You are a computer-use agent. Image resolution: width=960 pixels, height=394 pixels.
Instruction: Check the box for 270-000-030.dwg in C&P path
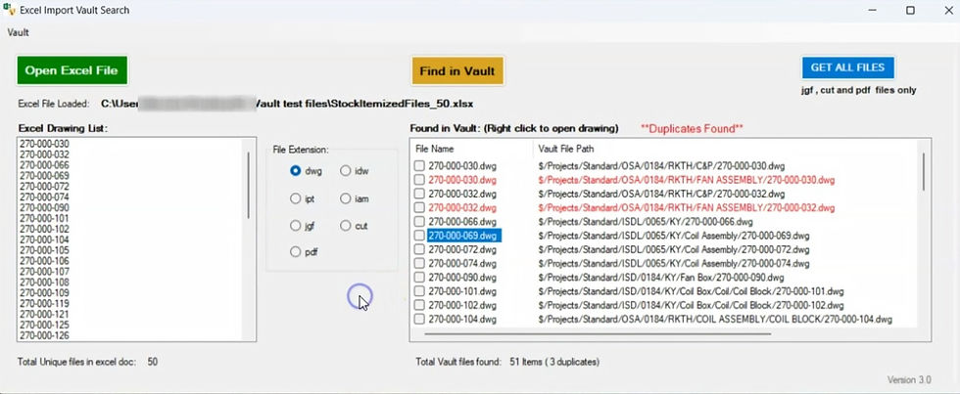click(x=419, y=165)
